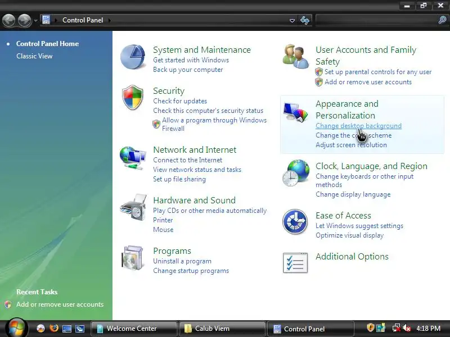
Task: Click the muted volume tray icon
Action: 406,328
